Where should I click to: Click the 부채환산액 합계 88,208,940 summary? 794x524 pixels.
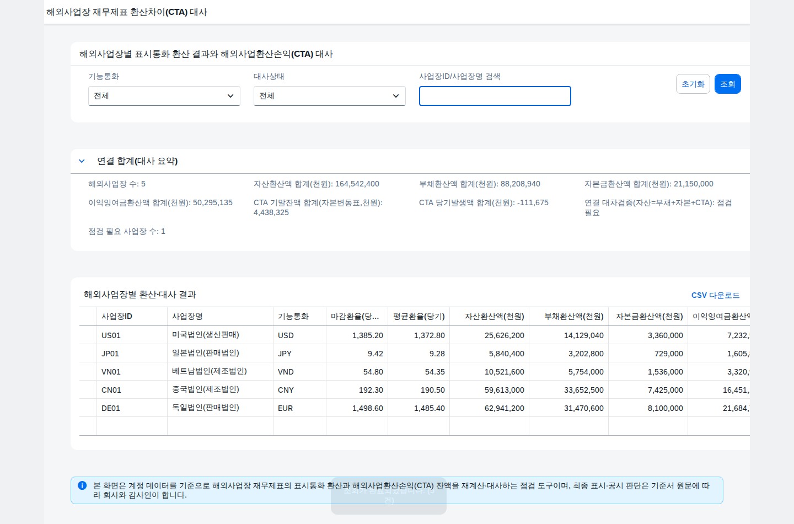pos(480,184)
